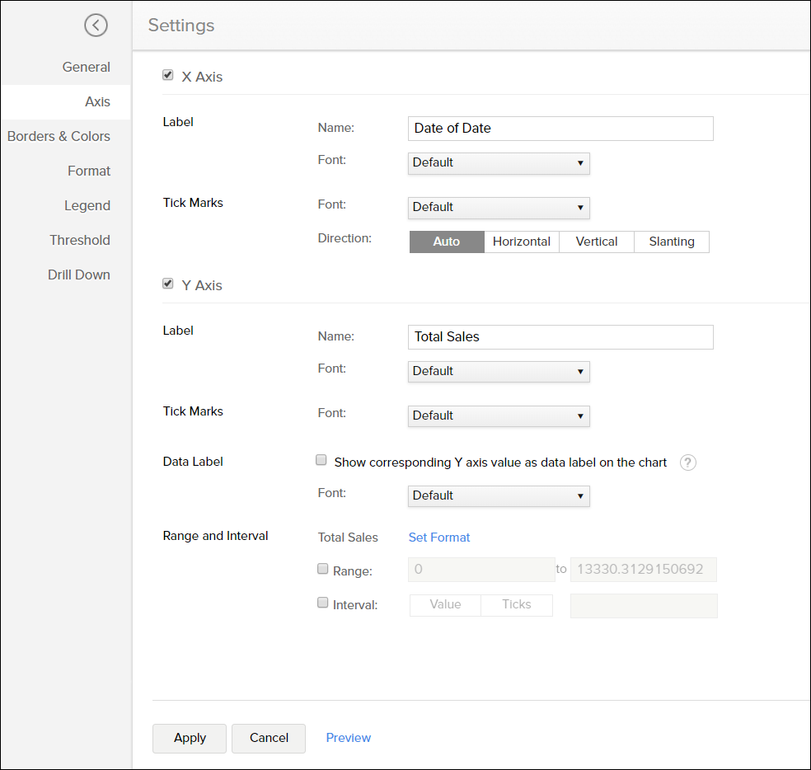Open the Y axis label Font dropdown
The width and height of the screenshot is (811, 770).
tap(499, 372)
